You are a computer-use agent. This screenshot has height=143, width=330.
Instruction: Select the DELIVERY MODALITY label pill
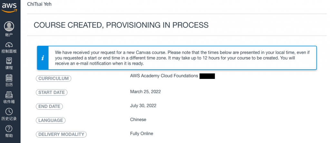61,134
